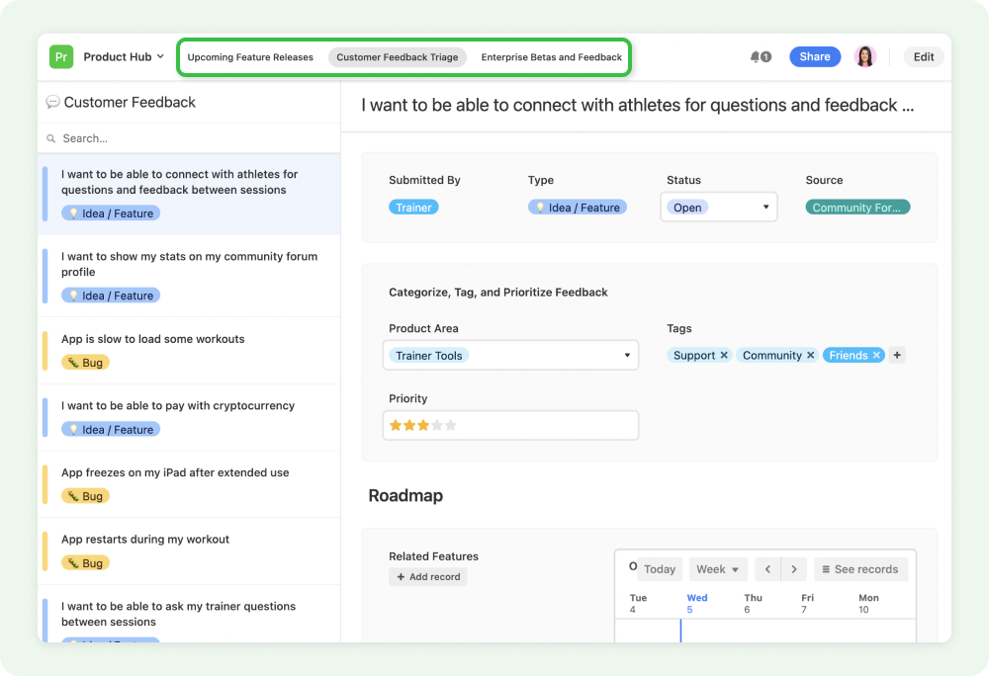Expand the Product Hub workspace menu chevron
This screenshot has width=989, height=676.
(x=160, y=56)
